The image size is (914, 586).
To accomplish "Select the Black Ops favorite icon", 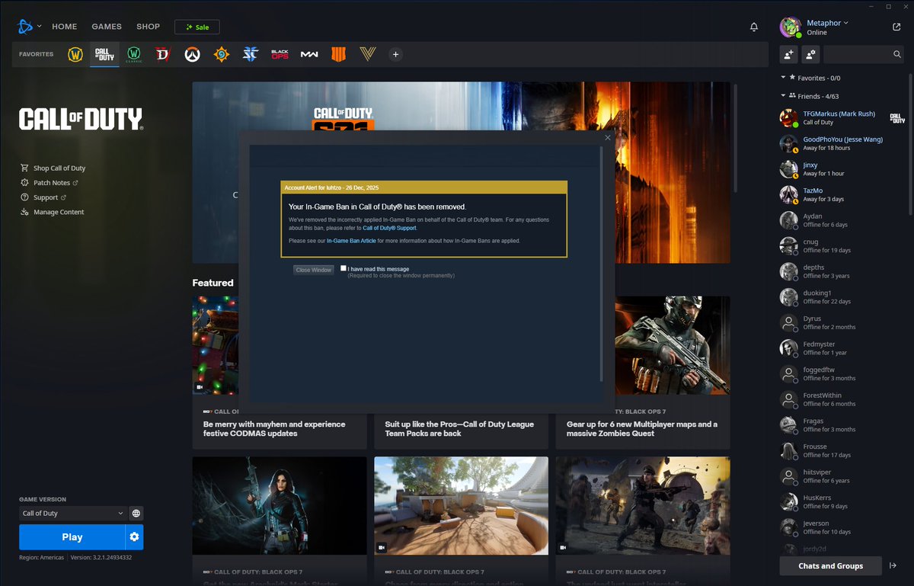I will click(280, 54).
